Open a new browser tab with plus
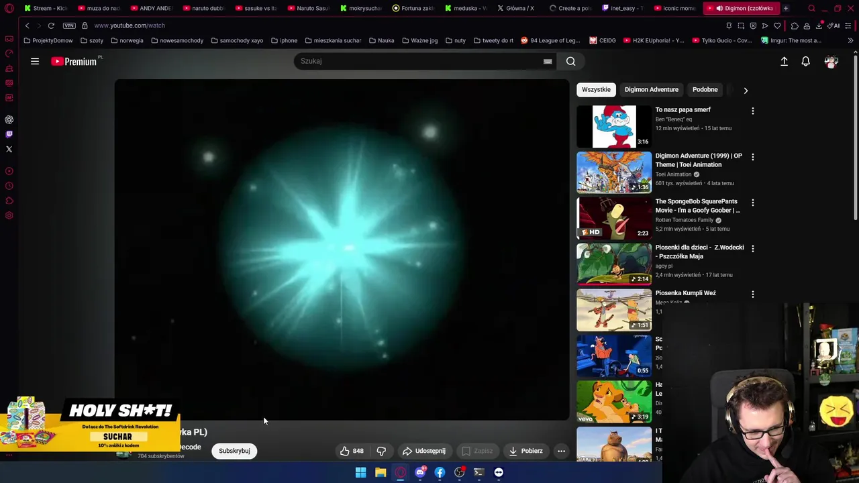This screenshot has width=859, height=483. [x=786, y=8]
